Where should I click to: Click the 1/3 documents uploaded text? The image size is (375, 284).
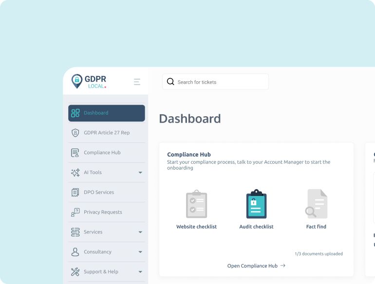[x=319, y=254]
